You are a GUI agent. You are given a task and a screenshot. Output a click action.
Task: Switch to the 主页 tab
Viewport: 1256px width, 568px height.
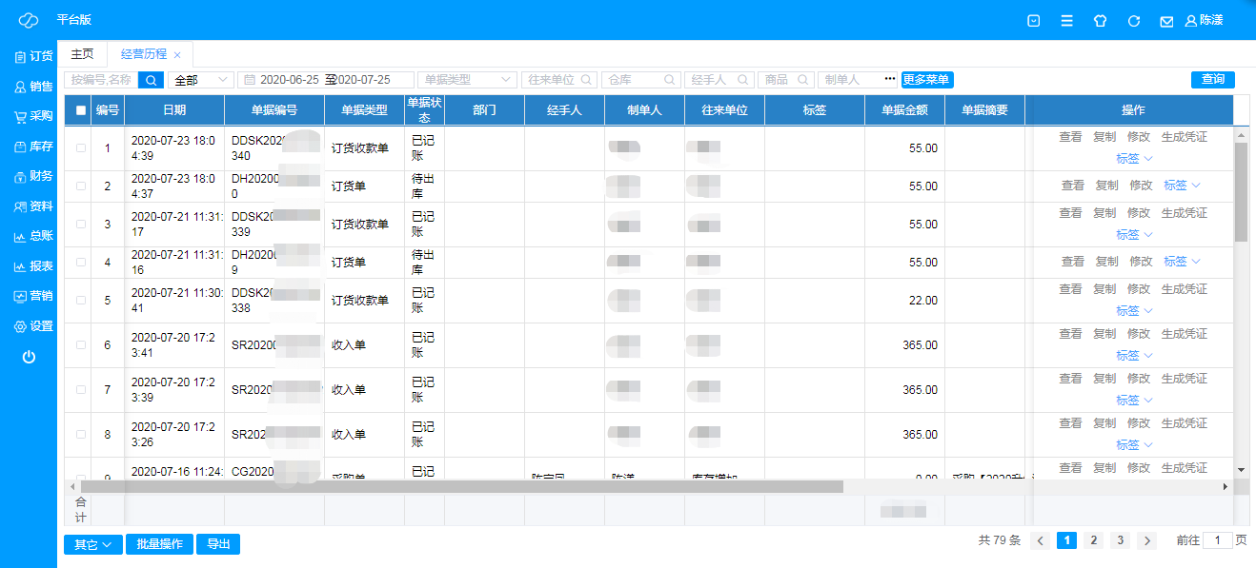83,54
